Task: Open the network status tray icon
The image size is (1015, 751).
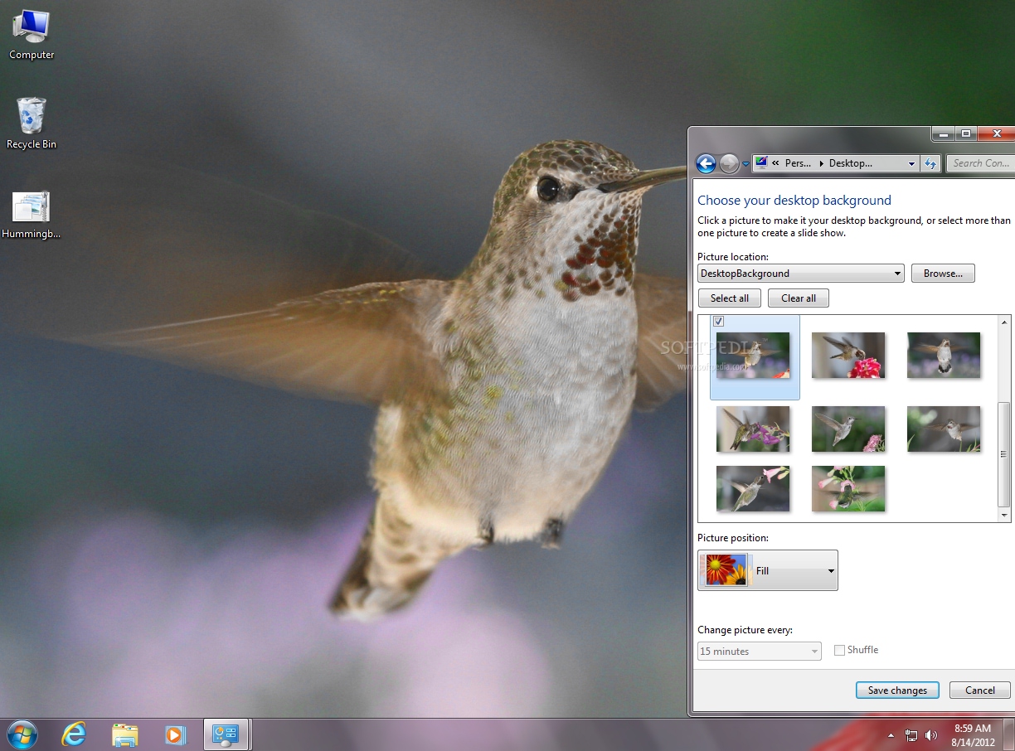Action: click(911, 735)
